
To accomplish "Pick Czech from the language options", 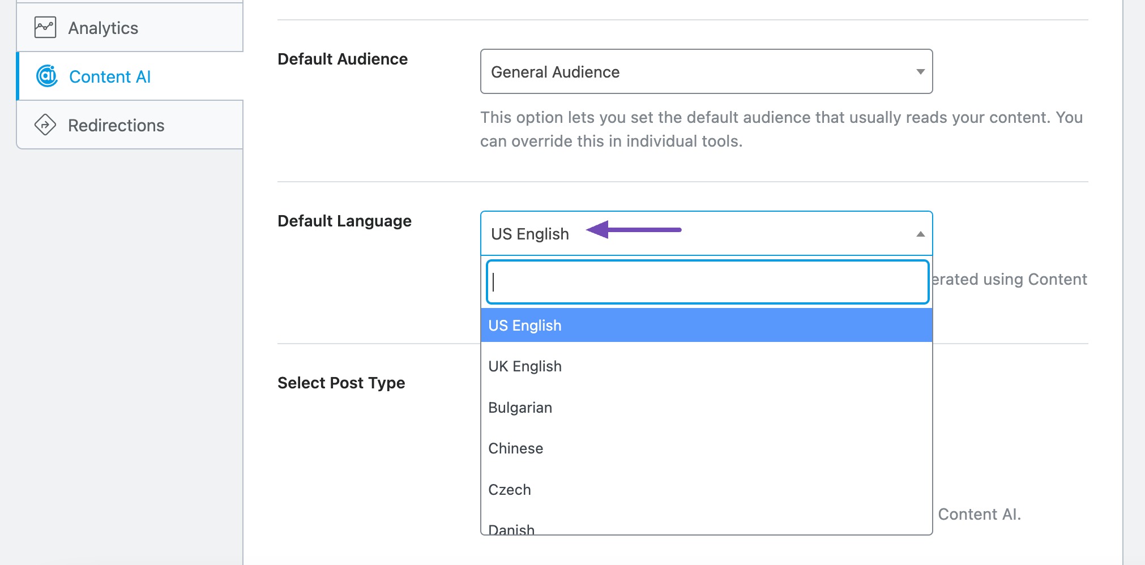I will pos(509,489).
